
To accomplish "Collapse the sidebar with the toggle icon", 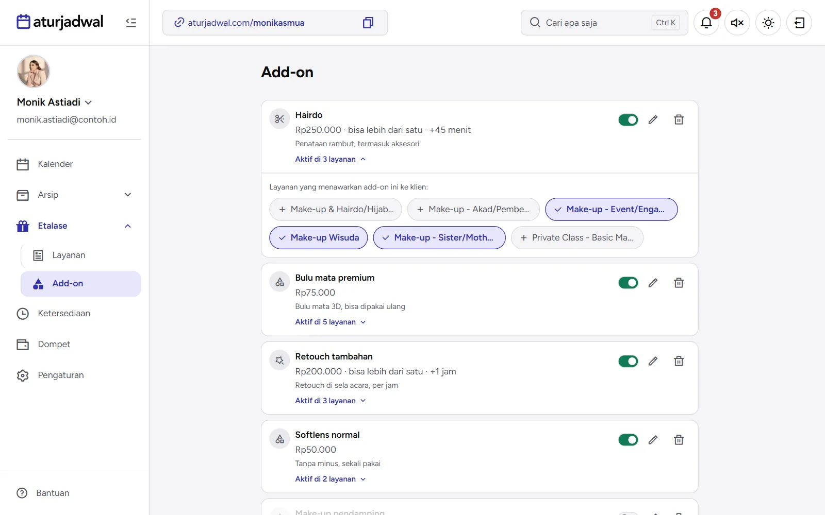I will [131, 23].
